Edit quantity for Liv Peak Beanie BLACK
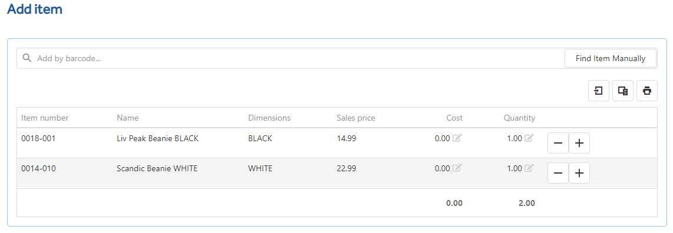The width and height of the screenshot is (673, 233). click(x=530, y=138)
